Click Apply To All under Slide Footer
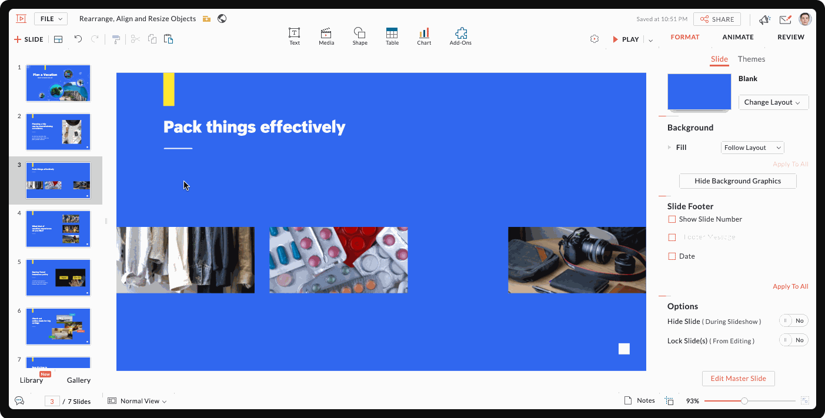 point(790,286)
